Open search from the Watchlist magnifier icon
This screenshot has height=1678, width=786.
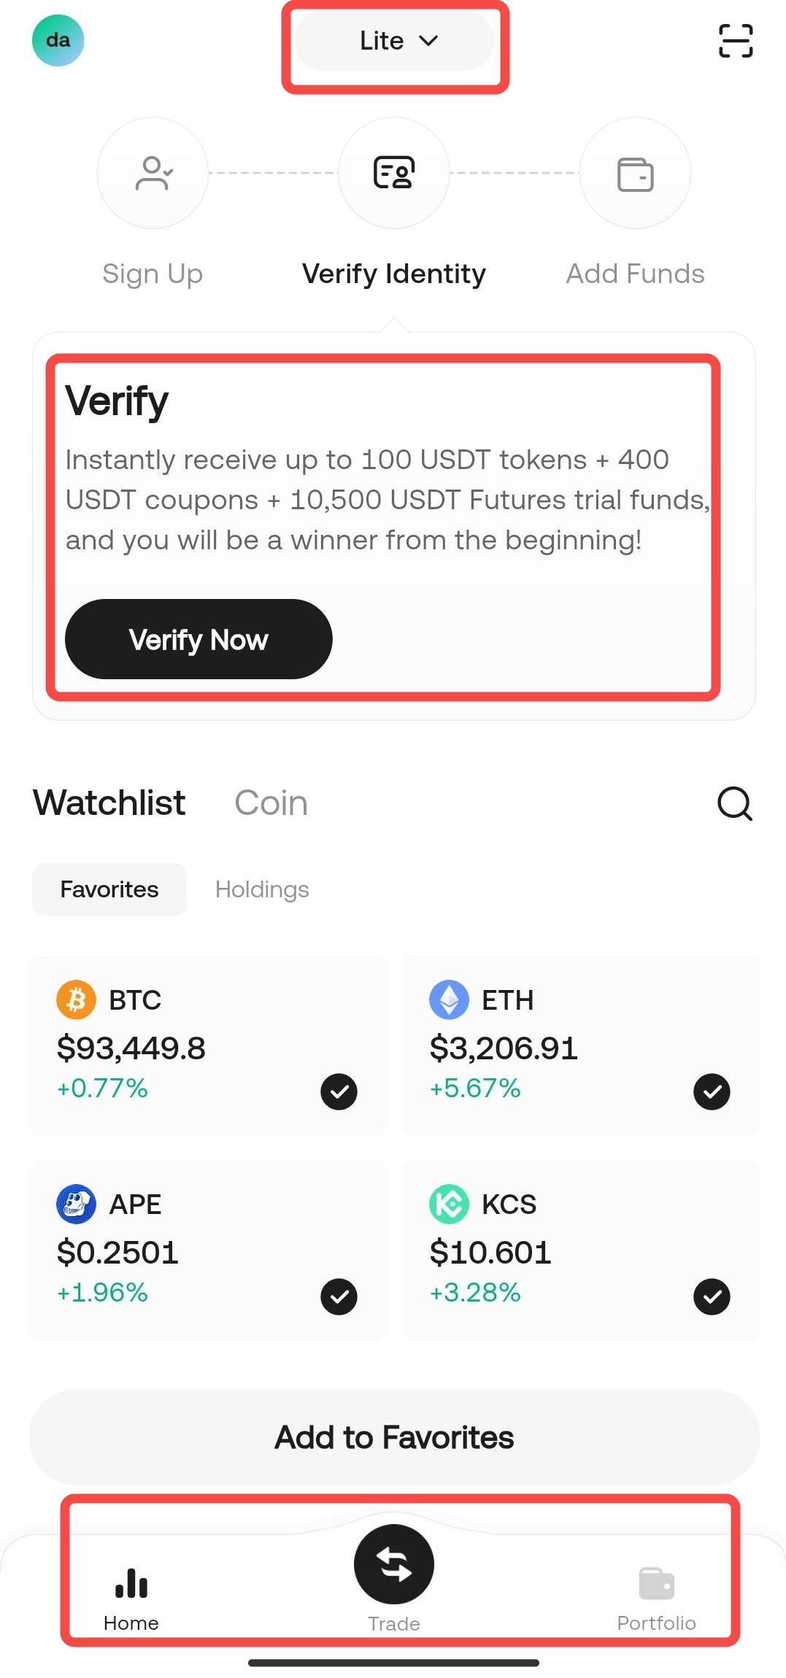coord(735,805)
